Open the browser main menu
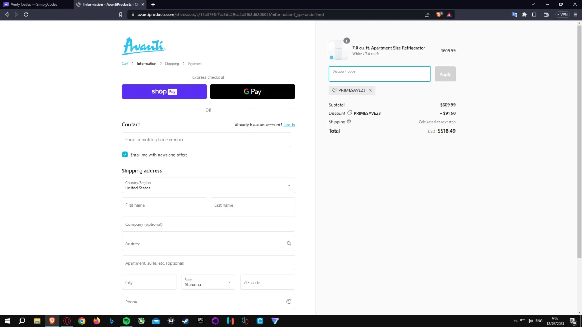Viewport: 582px width, 327px height. pyautogui.click(x=575, y=15)
